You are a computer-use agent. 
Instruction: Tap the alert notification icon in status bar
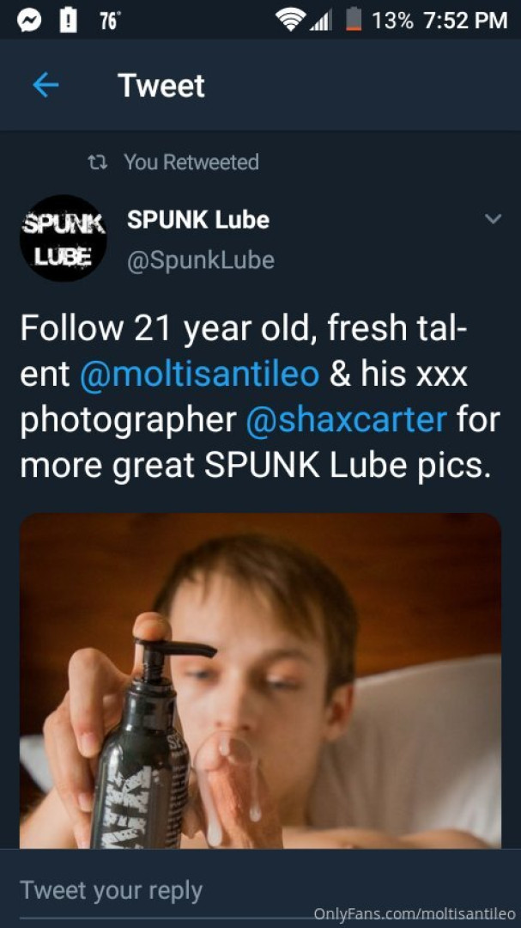tap(66, 19)
